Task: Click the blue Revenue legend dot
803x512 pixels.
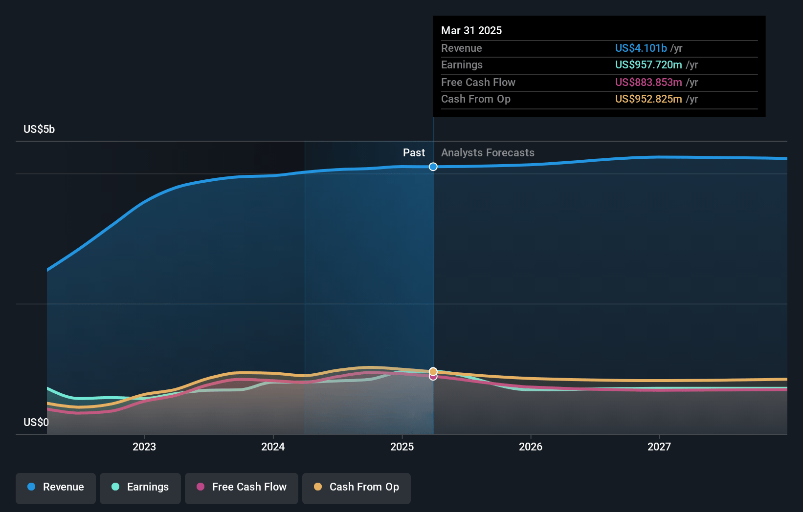Action: tap(31, 487)
